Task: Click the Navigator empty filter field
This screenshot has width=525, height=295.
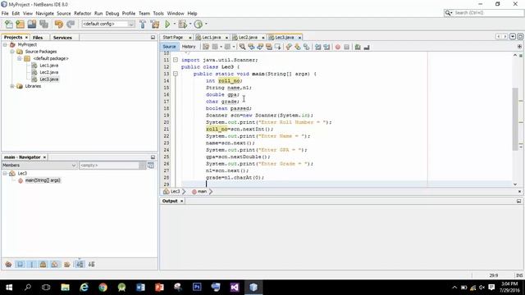Action: (x=109, y=166)
